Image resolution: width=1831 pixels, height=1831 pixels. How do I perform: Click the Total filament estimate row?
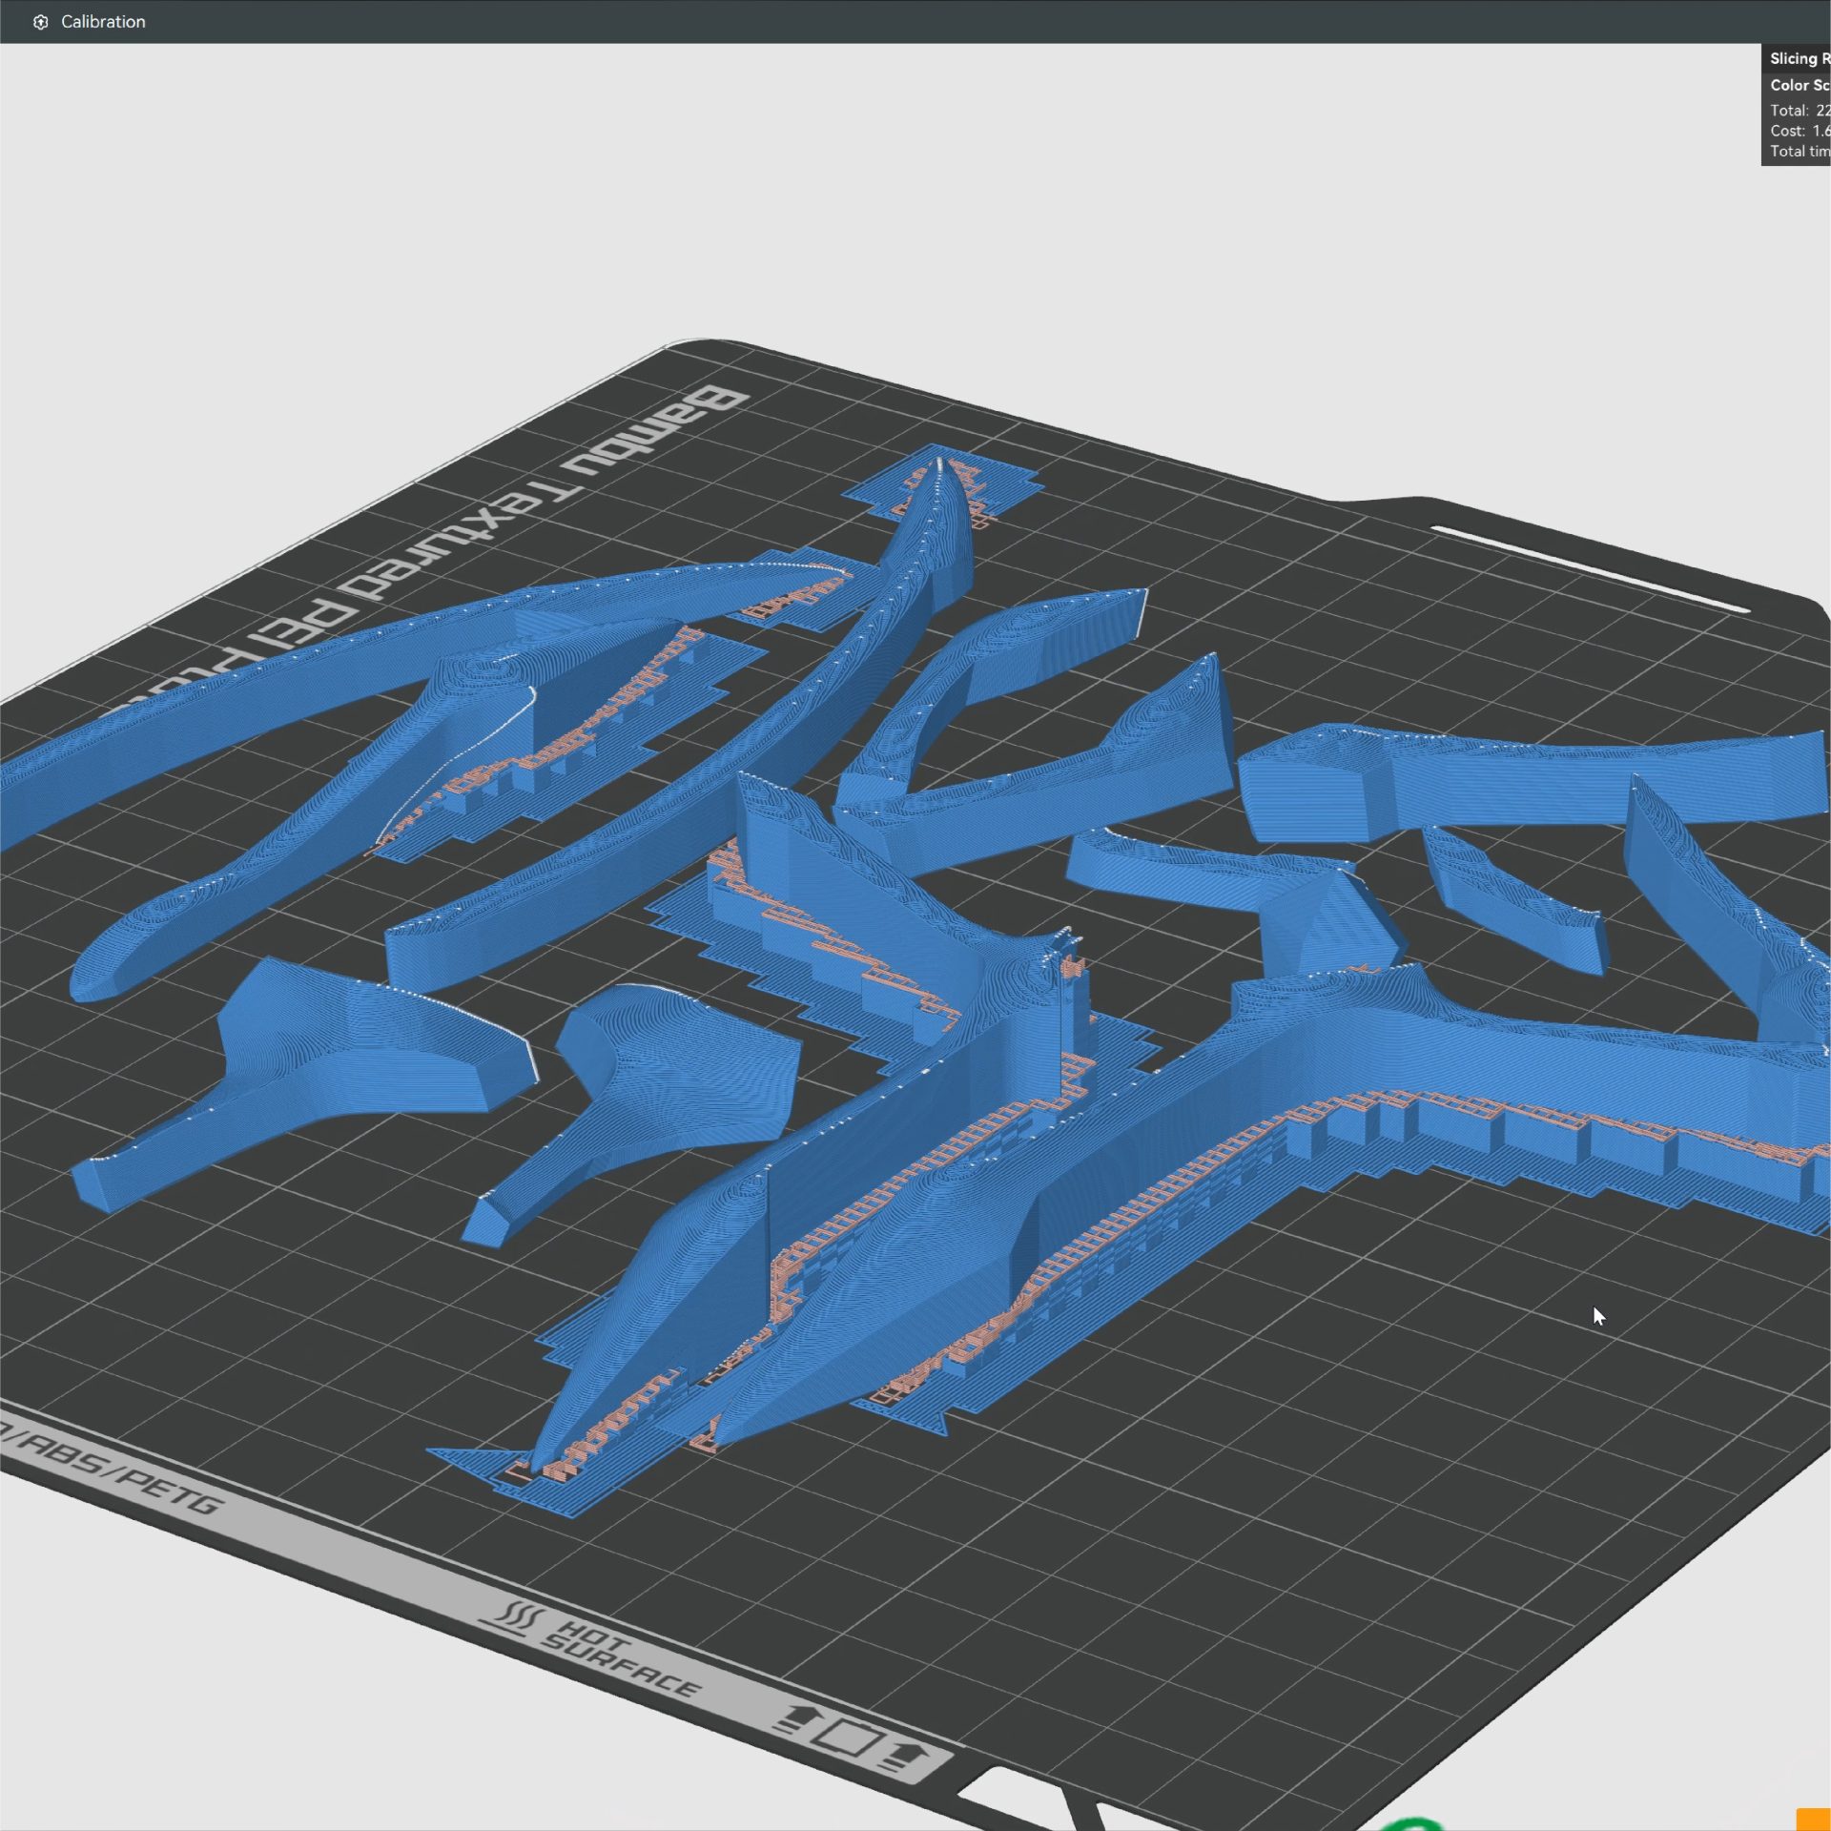pyautogui.click(x=1799, y=111)
